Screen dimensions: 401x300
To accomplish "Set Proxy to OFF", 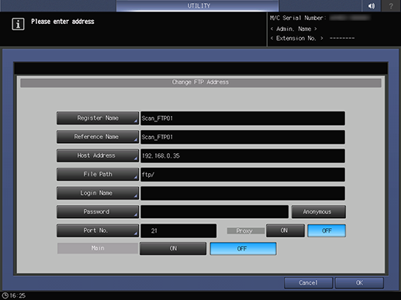I will 327,230.
